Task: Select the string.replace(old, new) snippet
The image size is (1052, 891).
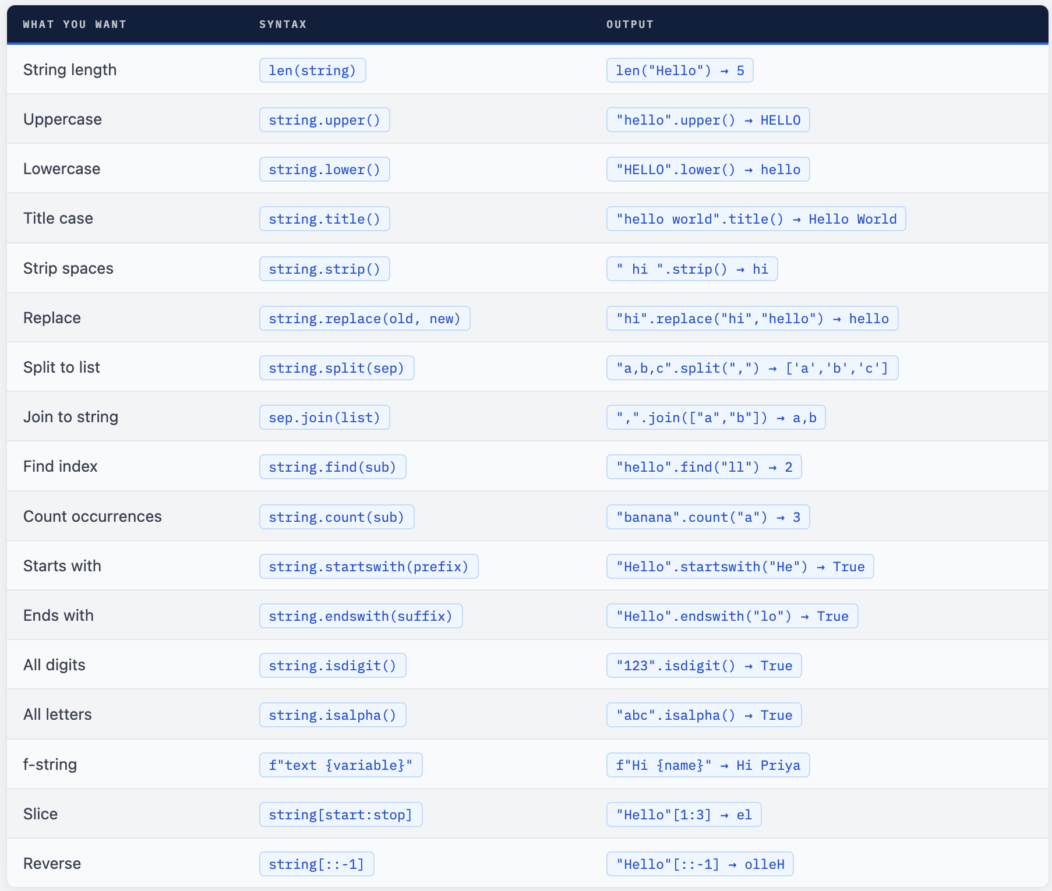Action: click(x=365, y=319)
